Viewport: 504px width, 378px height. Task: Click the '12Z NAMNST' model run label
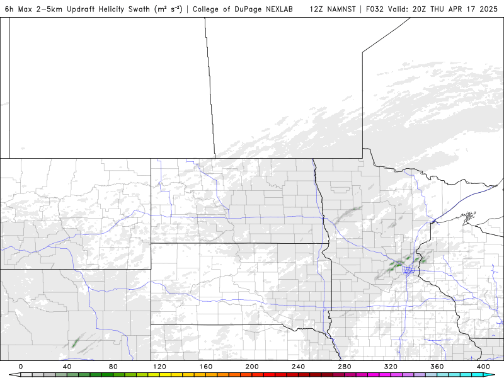coord(333,9)
